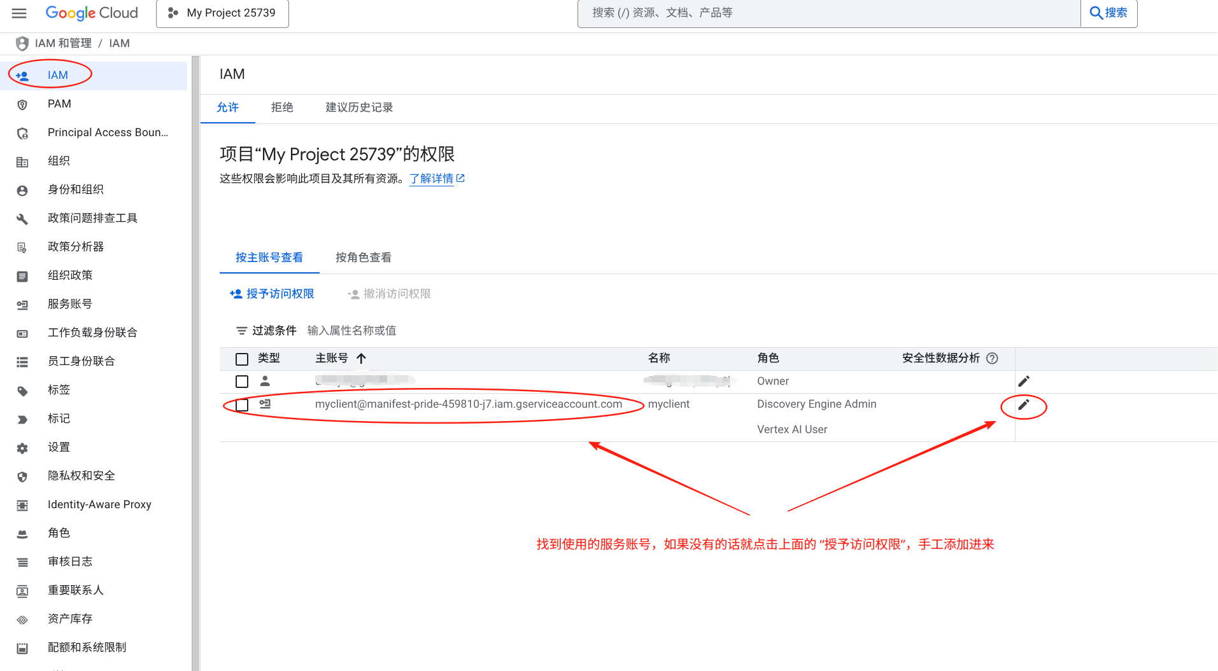Switch to the 拒绝 tab
Image resolution: width=1218 pixels, height=671 pixels.
point(282,107)
